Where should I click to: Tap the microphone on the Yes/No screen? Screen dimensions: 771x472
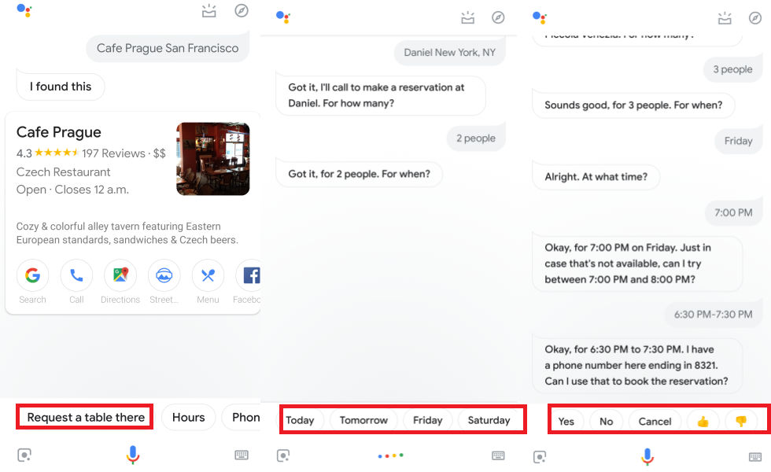pos(647,457)
